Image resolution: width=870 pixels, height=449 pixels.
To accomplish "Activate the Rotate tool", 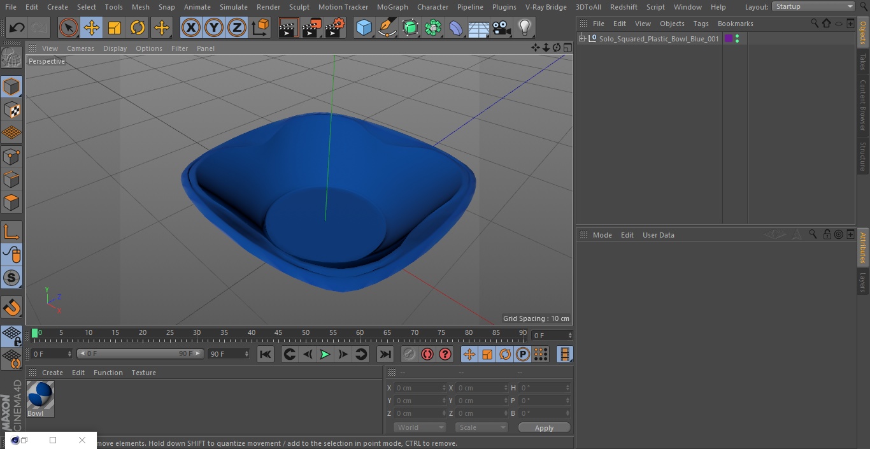I will (x=138, y=27).
